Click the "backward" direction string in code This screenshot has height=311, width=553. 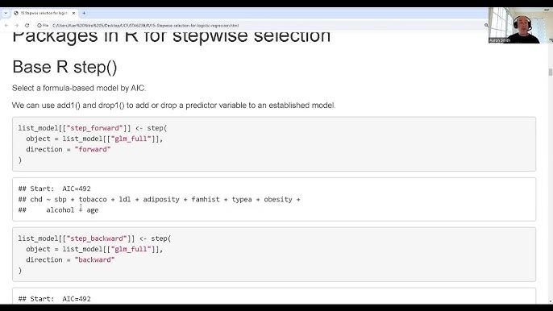click(94, 259)
